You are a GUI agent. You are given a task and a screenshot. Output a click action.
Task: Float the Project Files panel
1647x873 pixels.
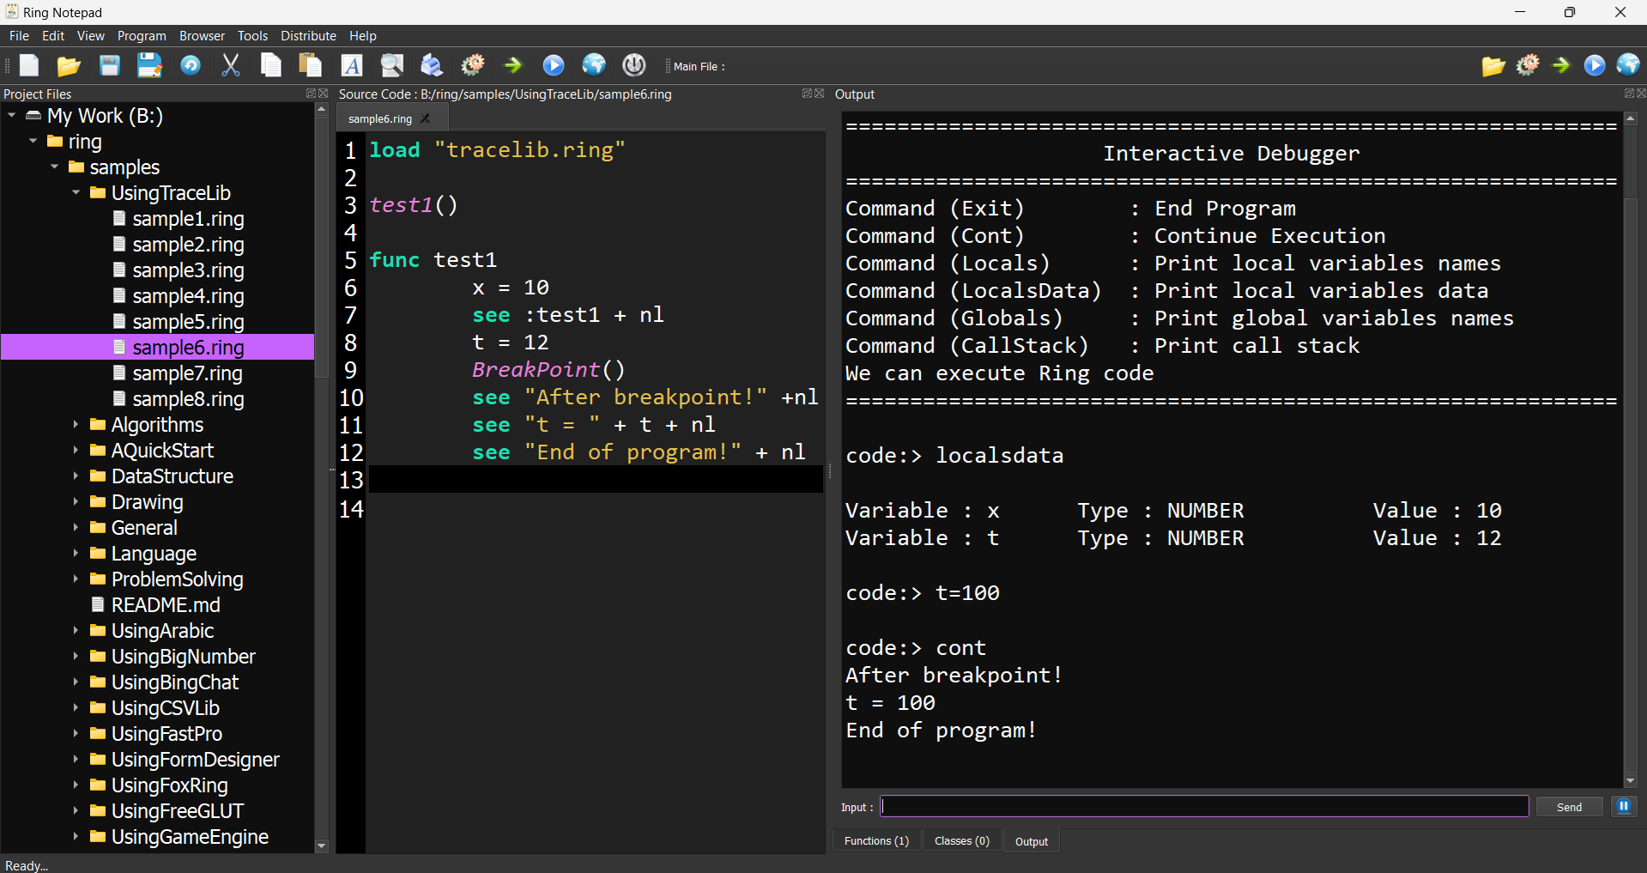click(x=309, y=93)
